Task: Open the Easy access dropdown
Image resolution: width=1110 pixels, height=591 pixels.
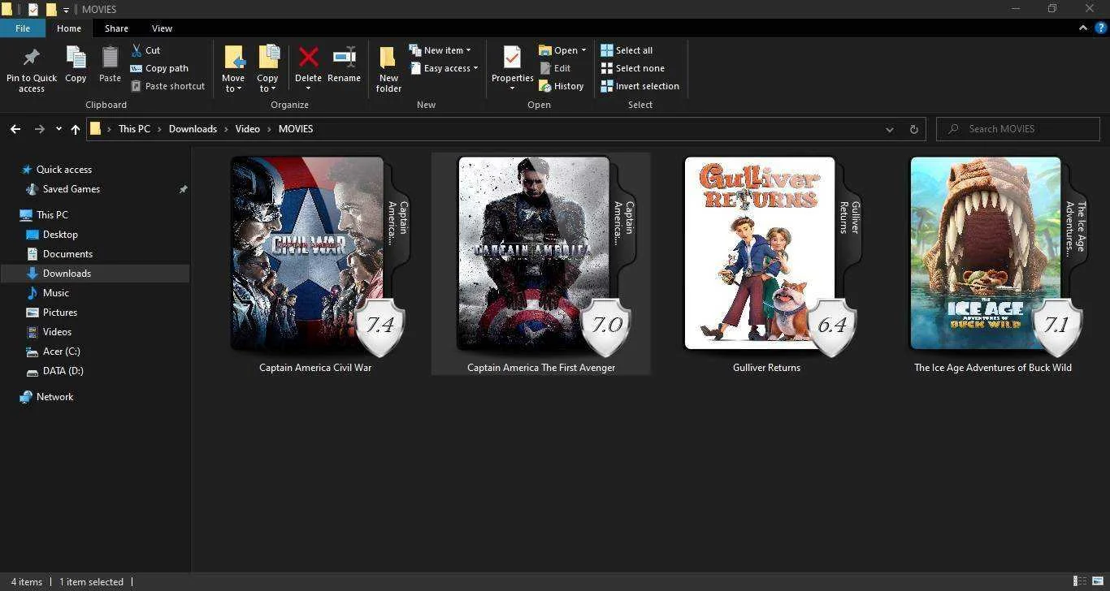Action: [444, 68]
